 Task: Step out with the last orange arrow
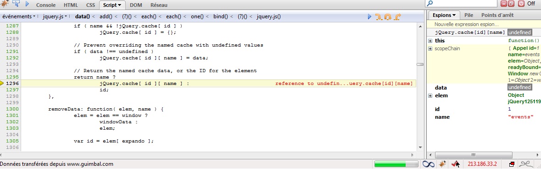pyautogui.click(x=397, y=16)
